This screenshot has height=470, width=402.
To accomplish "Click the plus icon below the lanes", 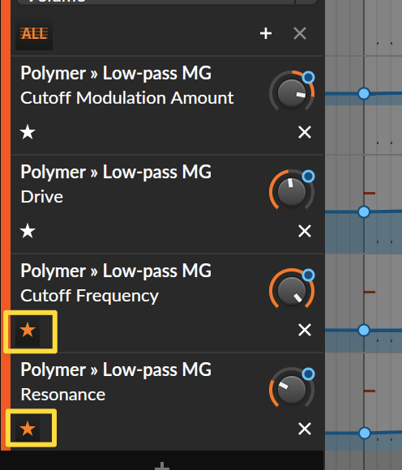I will tap(162, 466).
